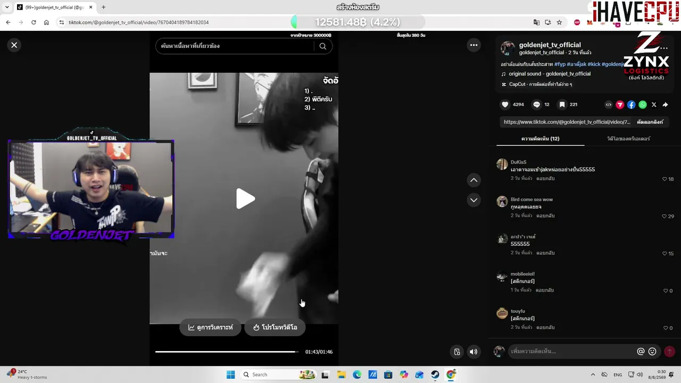Click the video search field ค้นหาเนื้อหาที่เกี่ยวข้อง

(x=235, y=46)
